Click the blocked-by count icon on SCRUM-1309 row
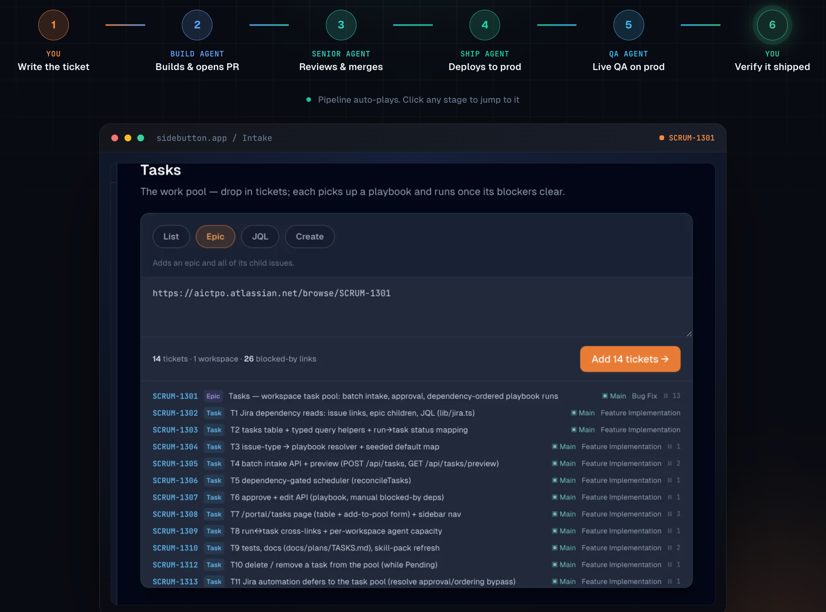The height and width of the screenshot is (612, 826). click(x=670, y=531)
